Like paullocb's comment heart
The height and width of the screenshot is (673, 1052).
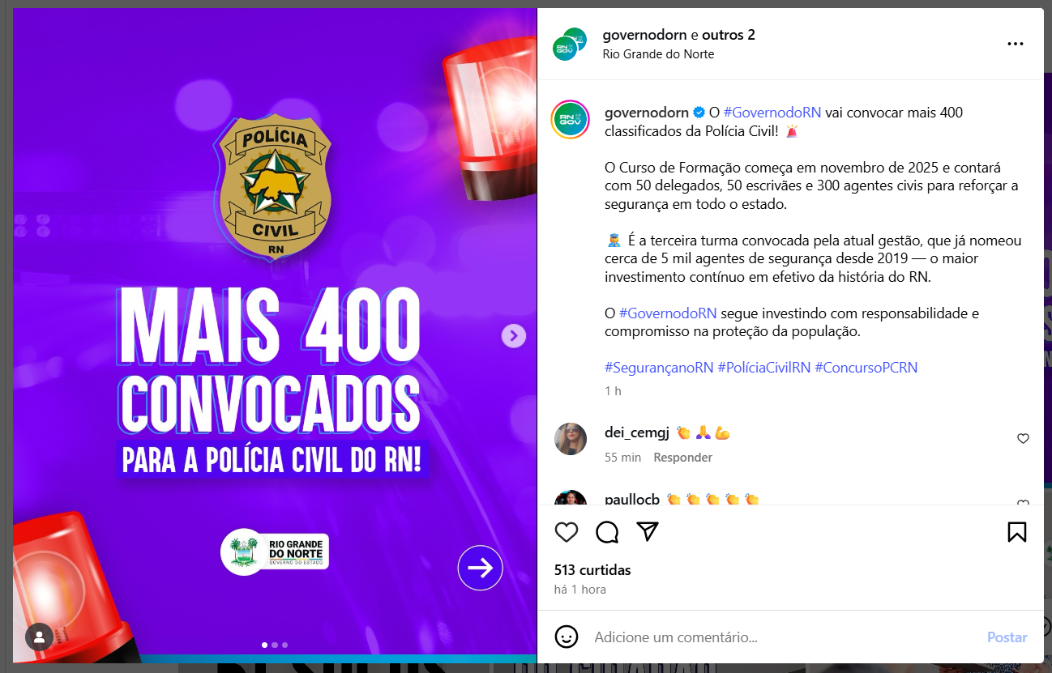coord(1023,502)
